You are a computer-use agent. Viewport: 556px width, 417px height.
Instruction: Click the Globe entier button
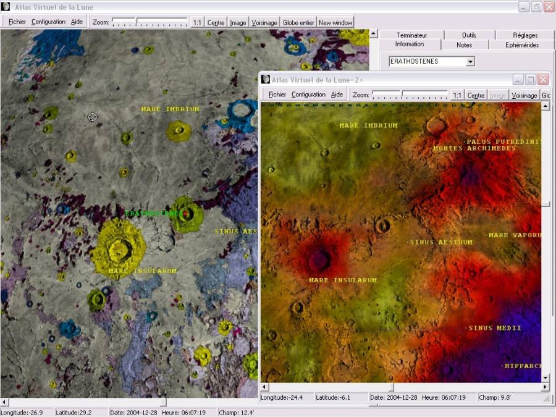click(298, 23)
